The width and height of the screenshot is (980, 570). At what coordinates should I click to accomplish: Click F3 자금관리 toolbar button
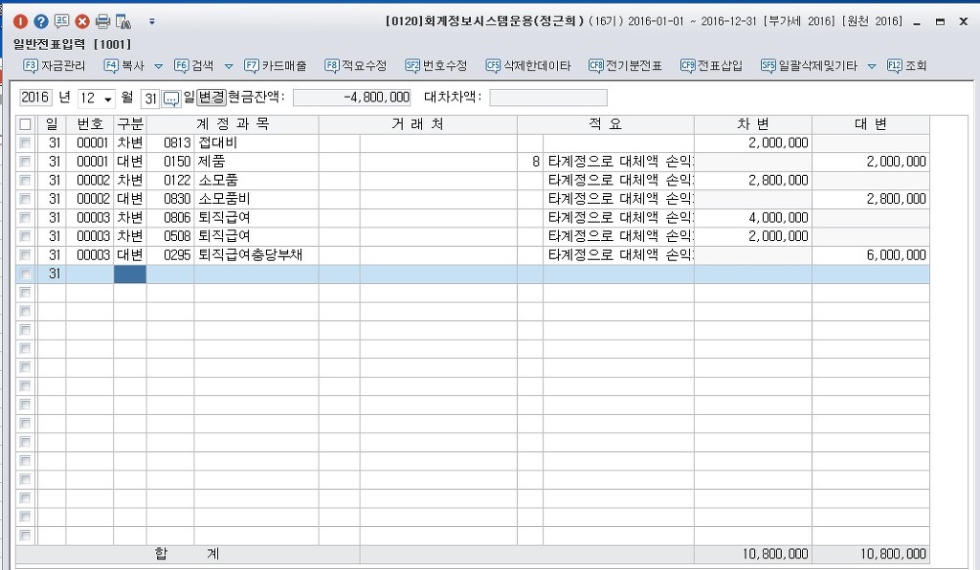pos(54,66)
